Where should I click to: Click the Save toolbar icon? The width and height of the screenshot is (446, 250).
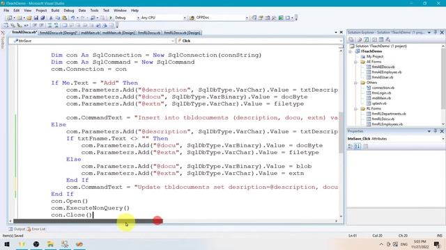[36, 18]
